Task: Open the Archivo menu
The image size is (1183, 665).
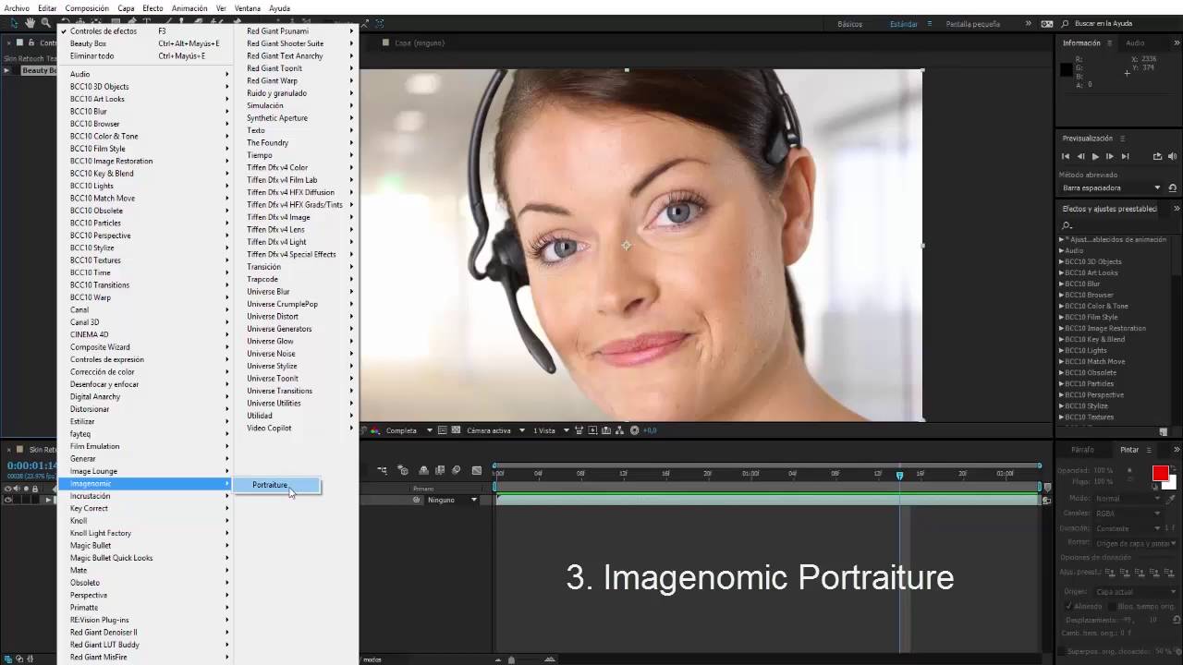Action: click(x=17, y=8)
